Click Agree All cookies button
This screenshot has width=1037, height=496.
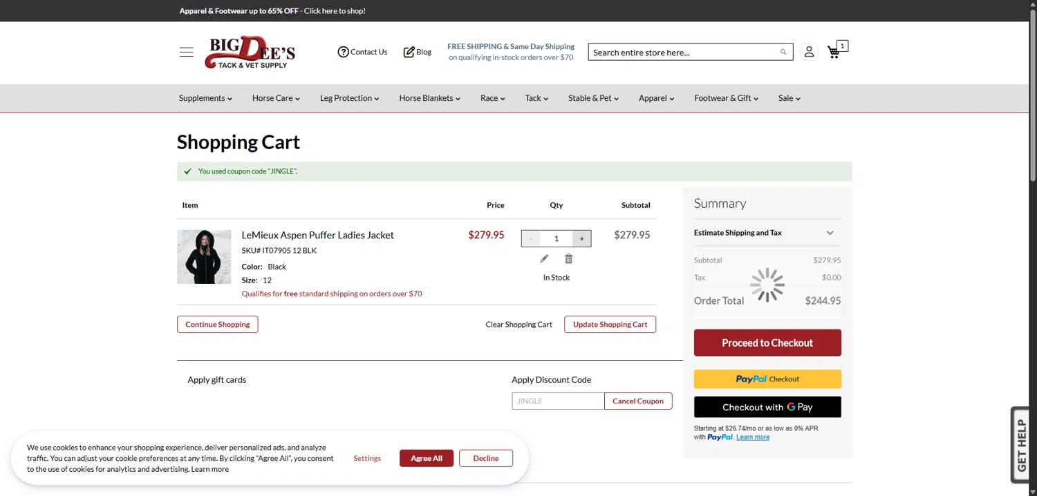(427, 458)
